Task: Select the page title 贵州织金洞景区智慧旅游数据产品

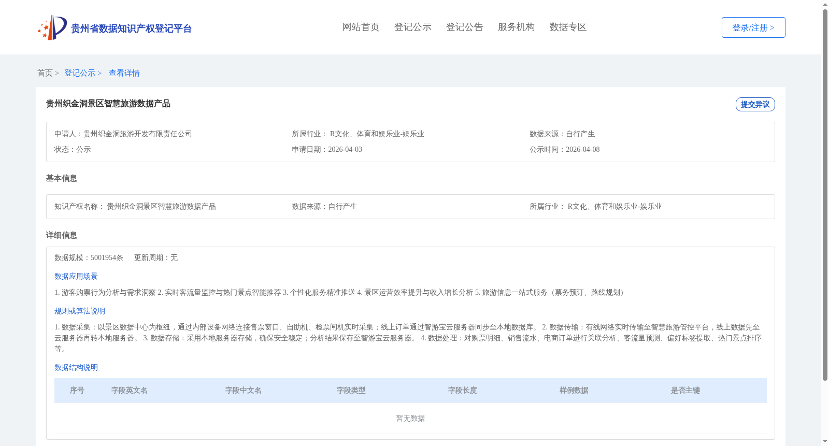Action: (x=108, y=104)
